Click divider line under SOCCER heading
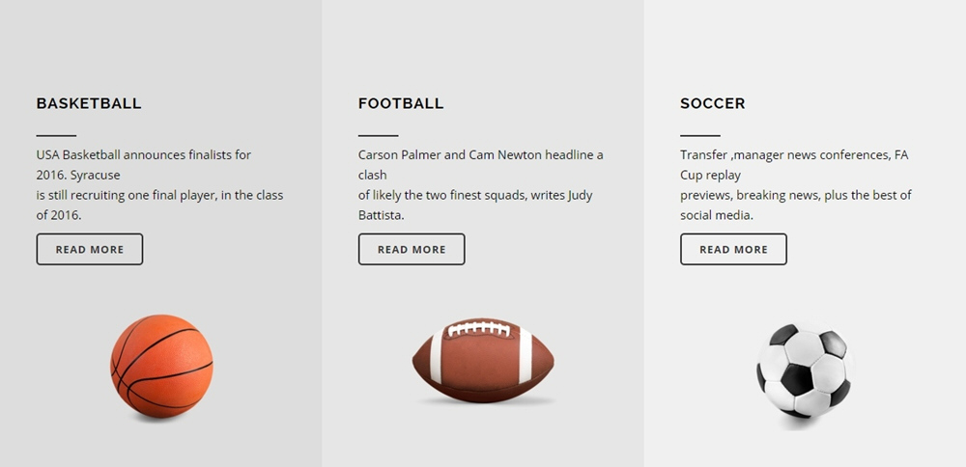The image size is (966, 467). [699, 135]
